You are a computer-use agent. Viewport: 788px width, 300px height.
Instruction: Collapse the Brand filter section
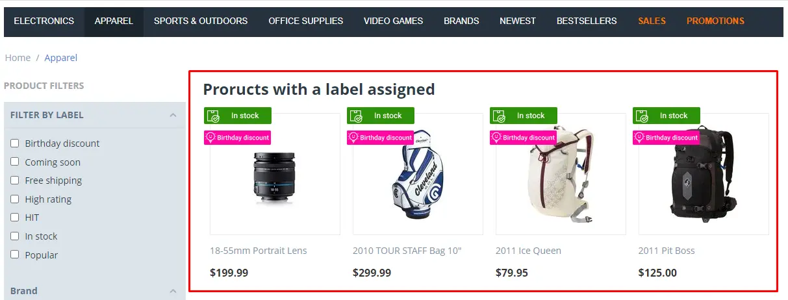click(x=173, y=291)
